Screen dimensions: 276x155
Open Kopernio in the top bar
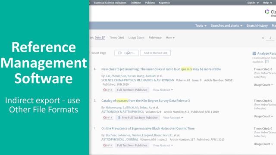164,3
